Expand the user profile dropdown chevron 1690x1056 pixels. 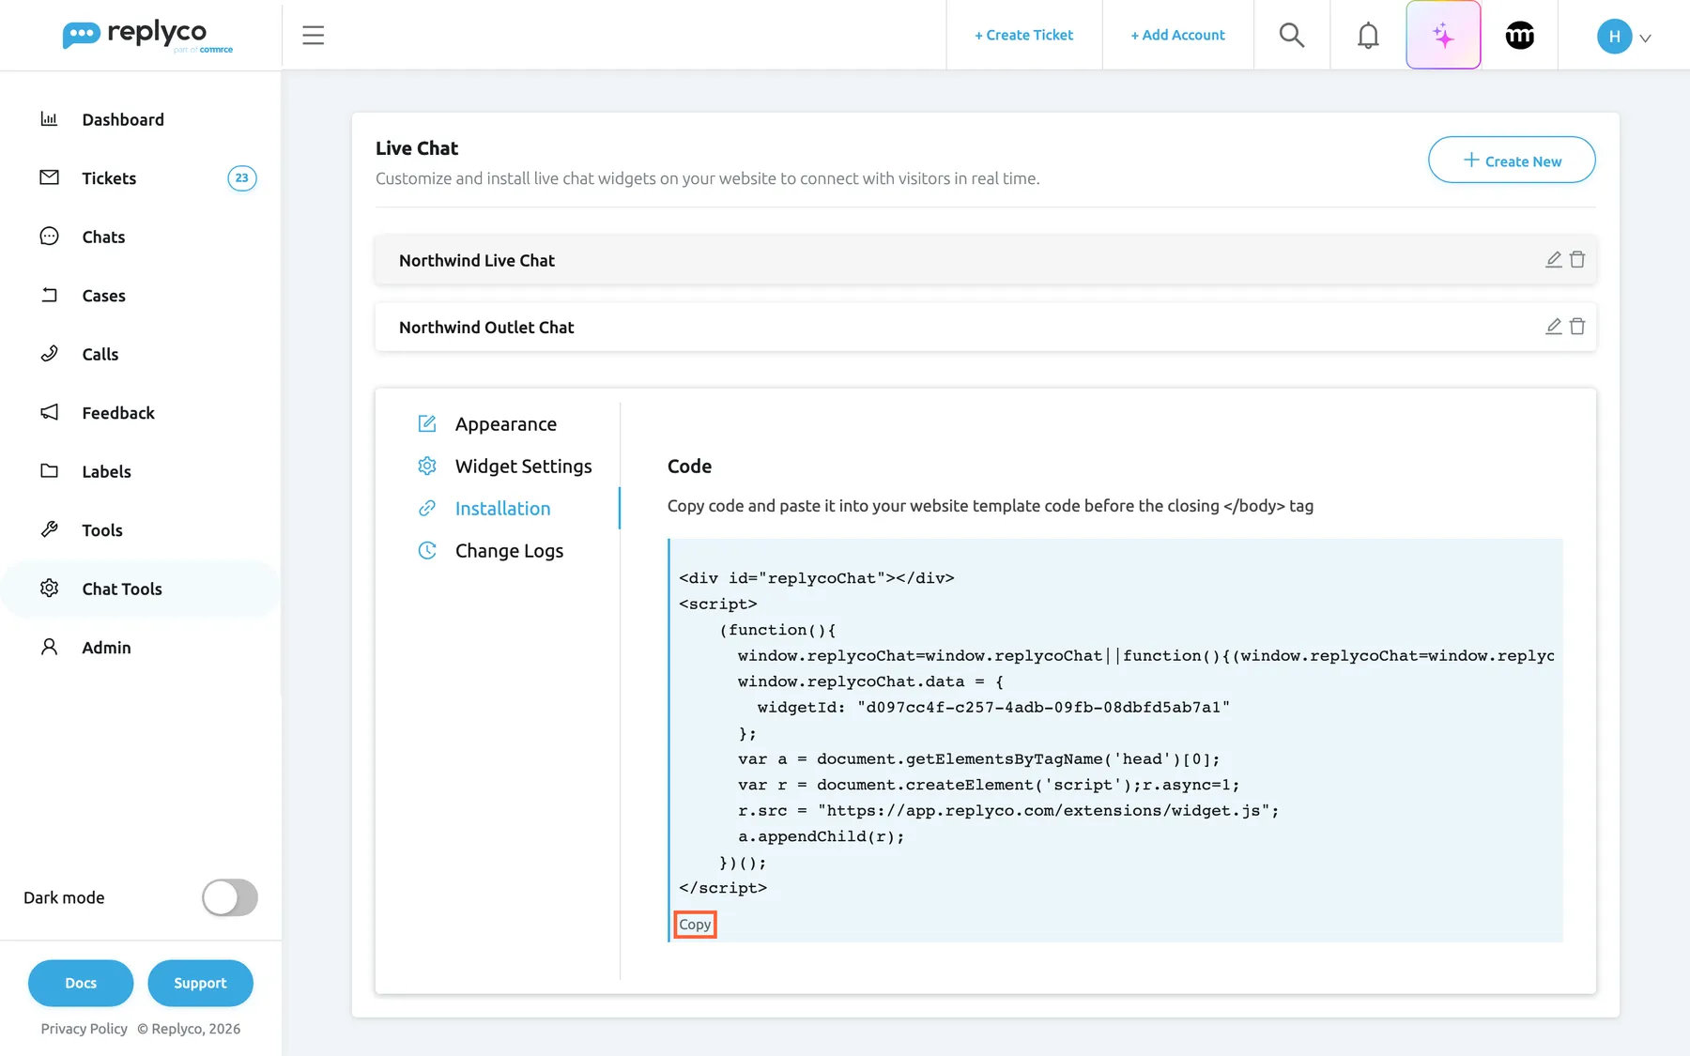1645,38
